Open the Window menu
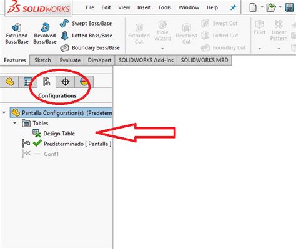The height and width of the screenshot is (249, 296). click(x=189, y=7)
